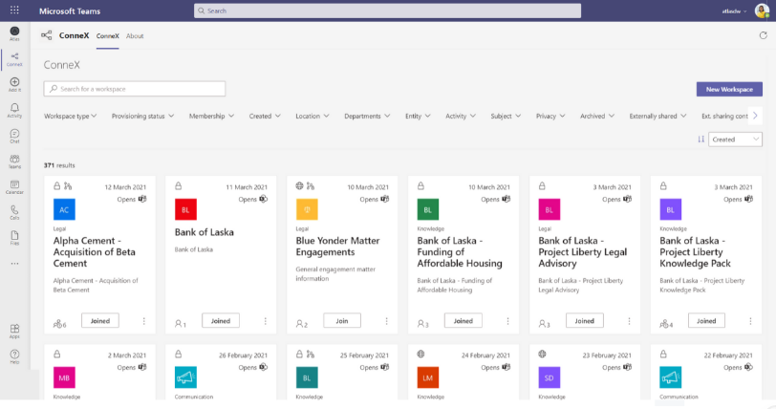This screenshot has width=776, height=409.
Task: Show more apps ellipsis in sidebar
Action: pos(14,264)
